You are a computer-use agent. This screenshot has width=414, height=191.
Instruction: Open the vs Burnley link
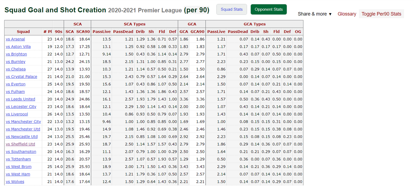click(x=16, y=62)
